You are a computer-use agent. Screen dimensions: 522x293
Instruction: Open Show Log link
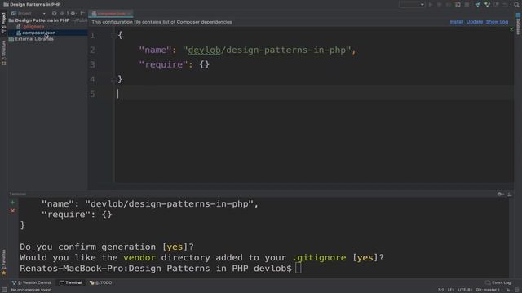click(x=497, y=22)
